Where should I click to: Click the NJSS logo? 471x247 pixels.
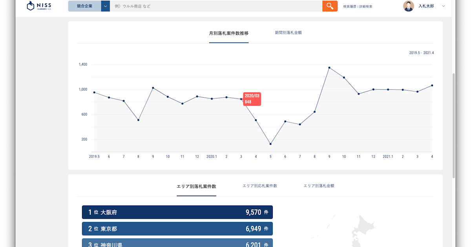(x=39, y=6)
